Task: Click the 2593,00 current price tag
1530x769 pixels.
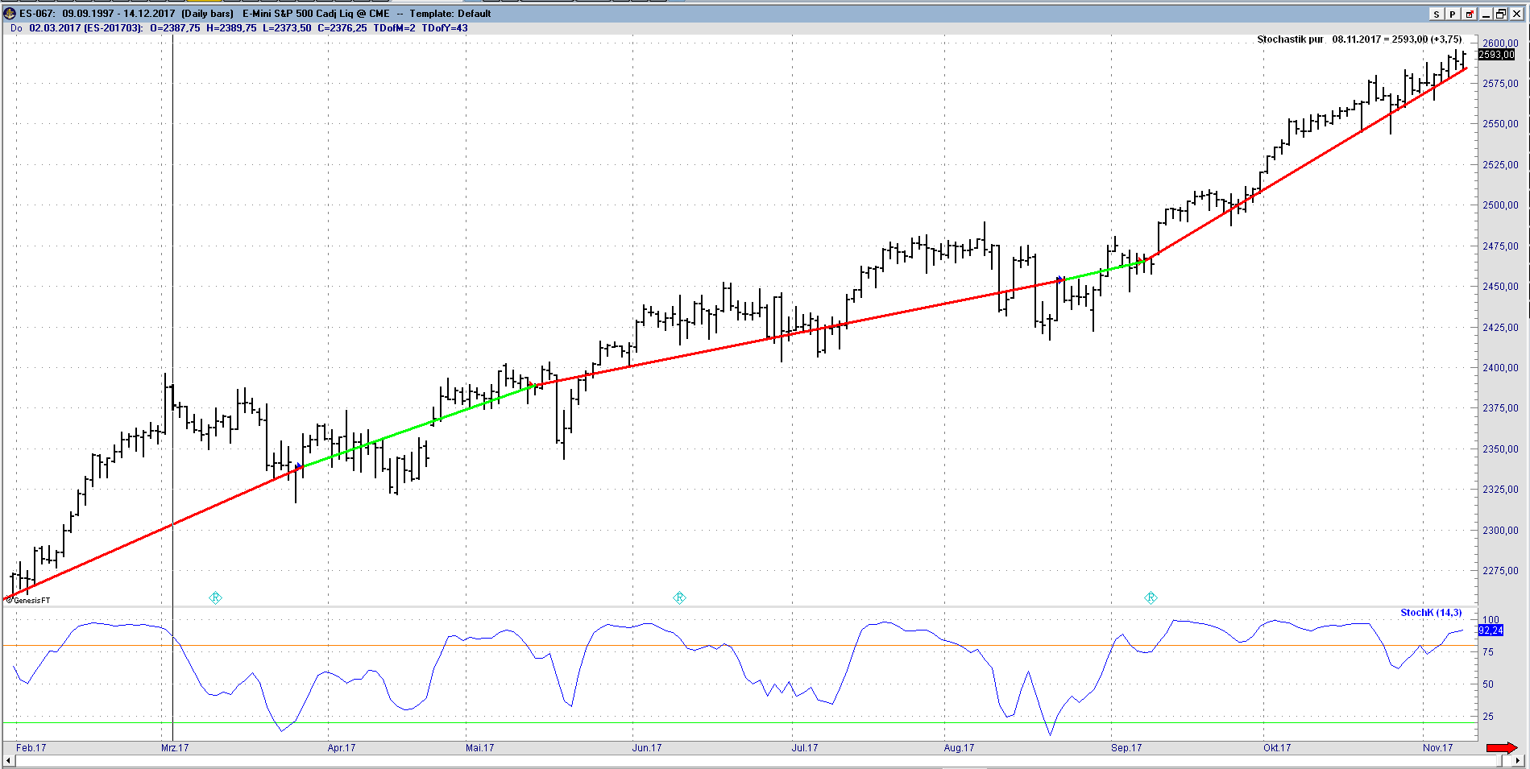Action: click(1496, 55)
